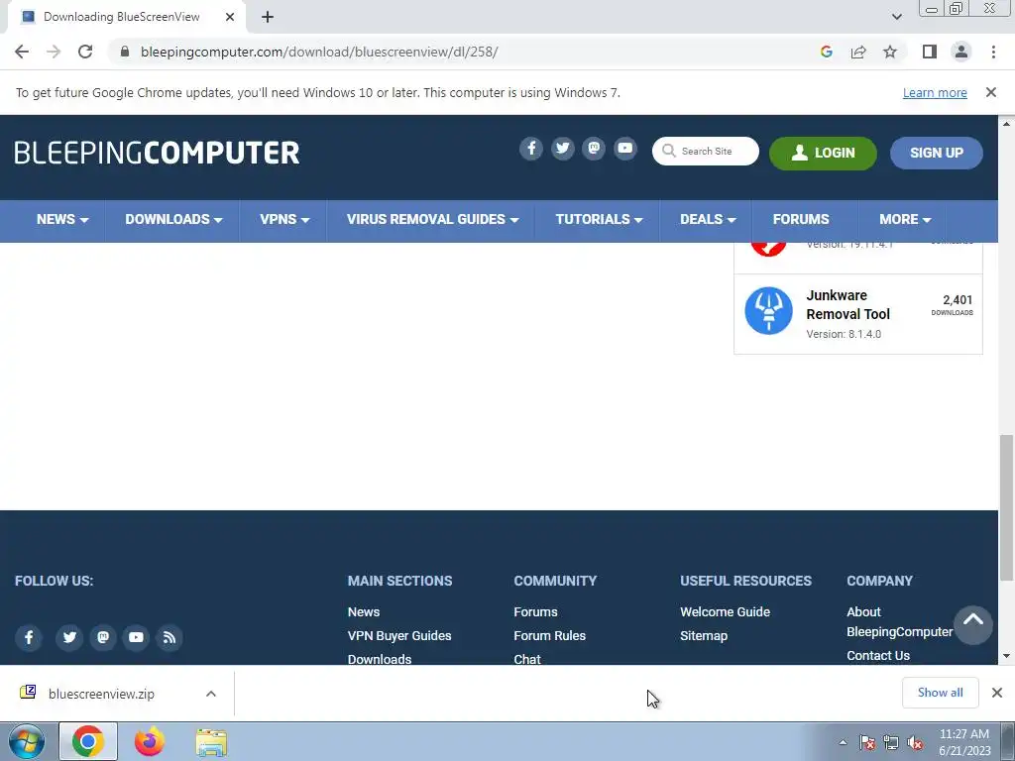Open Chrome three-dot menu
1015x761 pixels.
pyautogui.click(x=993, y=52)
